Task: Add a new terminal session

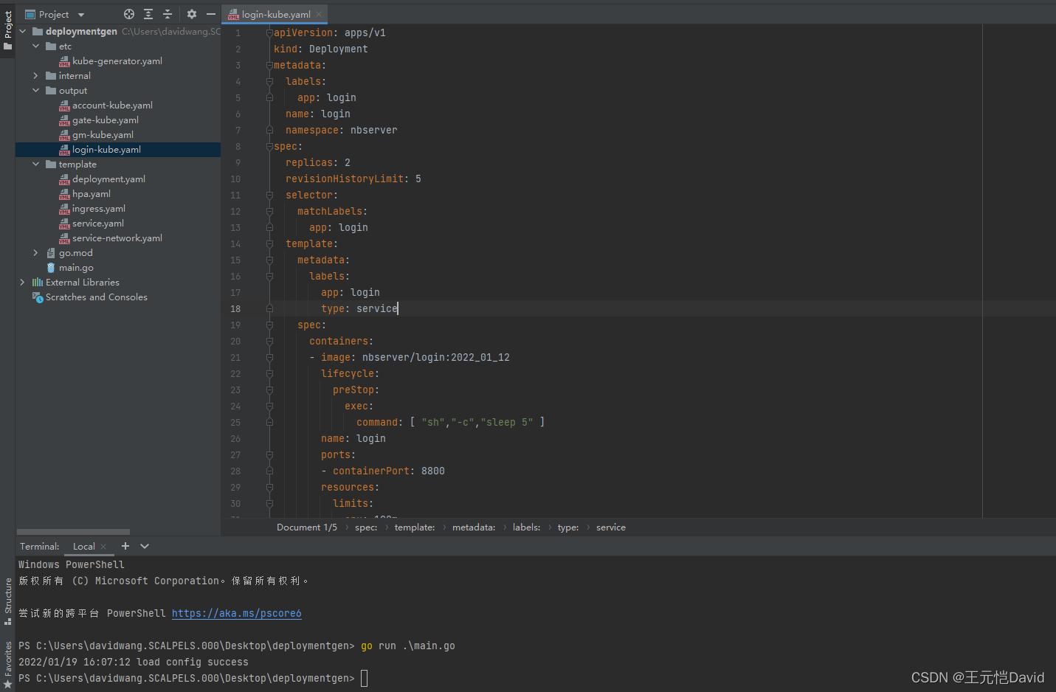Action: pyautogui.click(x=125, y=546)
